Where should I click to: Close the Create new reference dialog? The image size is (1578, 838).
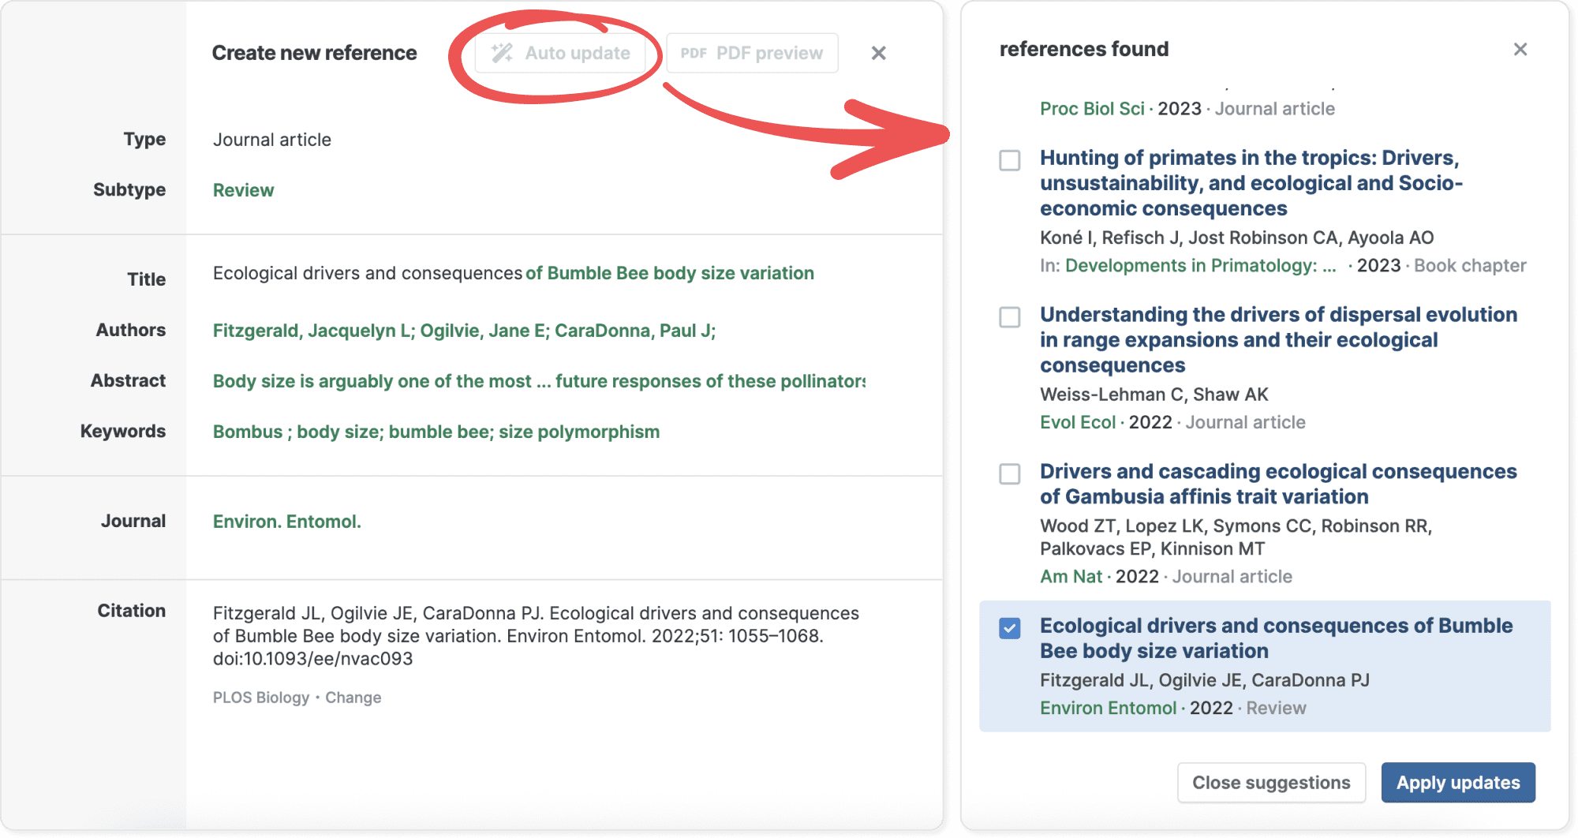[878, 53]
